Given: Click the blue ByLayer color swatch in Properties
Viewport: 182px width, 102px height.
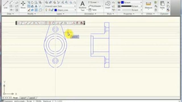Looking at the screenshot, I should tap(122, 2).
